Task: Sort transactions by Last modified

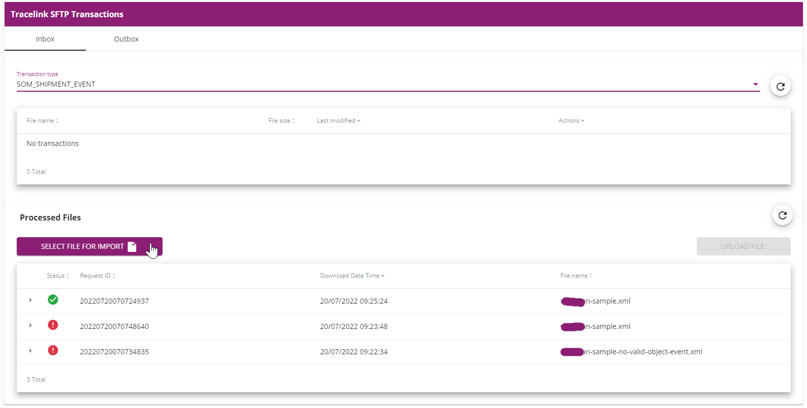Action: tap(338, 121)
